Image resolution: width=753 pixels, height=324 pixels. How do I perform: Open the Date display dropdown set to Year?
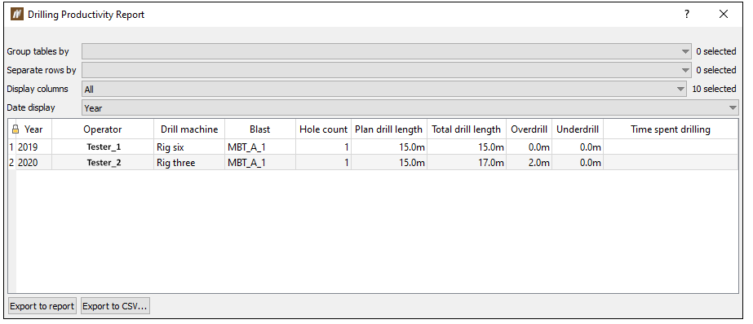pyautogui.click(x=410, y=107)
